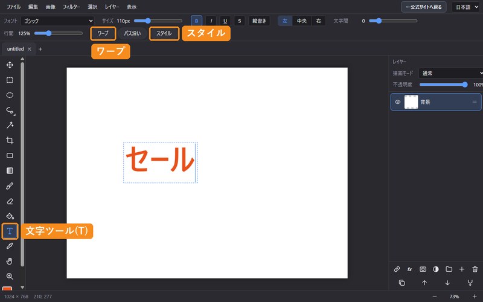This screenshot has width=483, height=302.
Task: Adjust the 不透明度 opacity slider
Action: click(x=444, y=85)
